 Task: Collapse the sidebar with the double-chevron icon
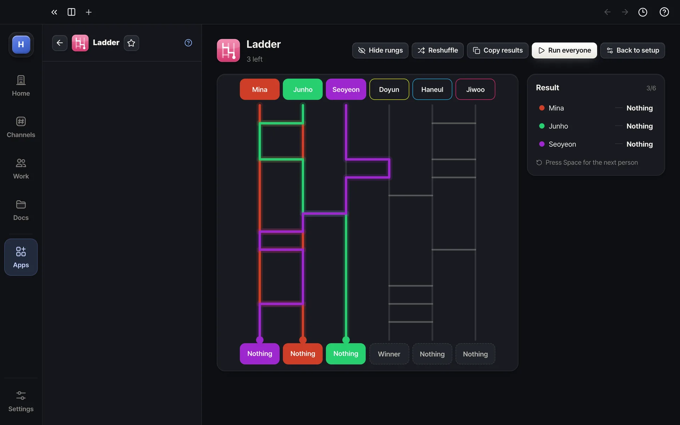54,12
